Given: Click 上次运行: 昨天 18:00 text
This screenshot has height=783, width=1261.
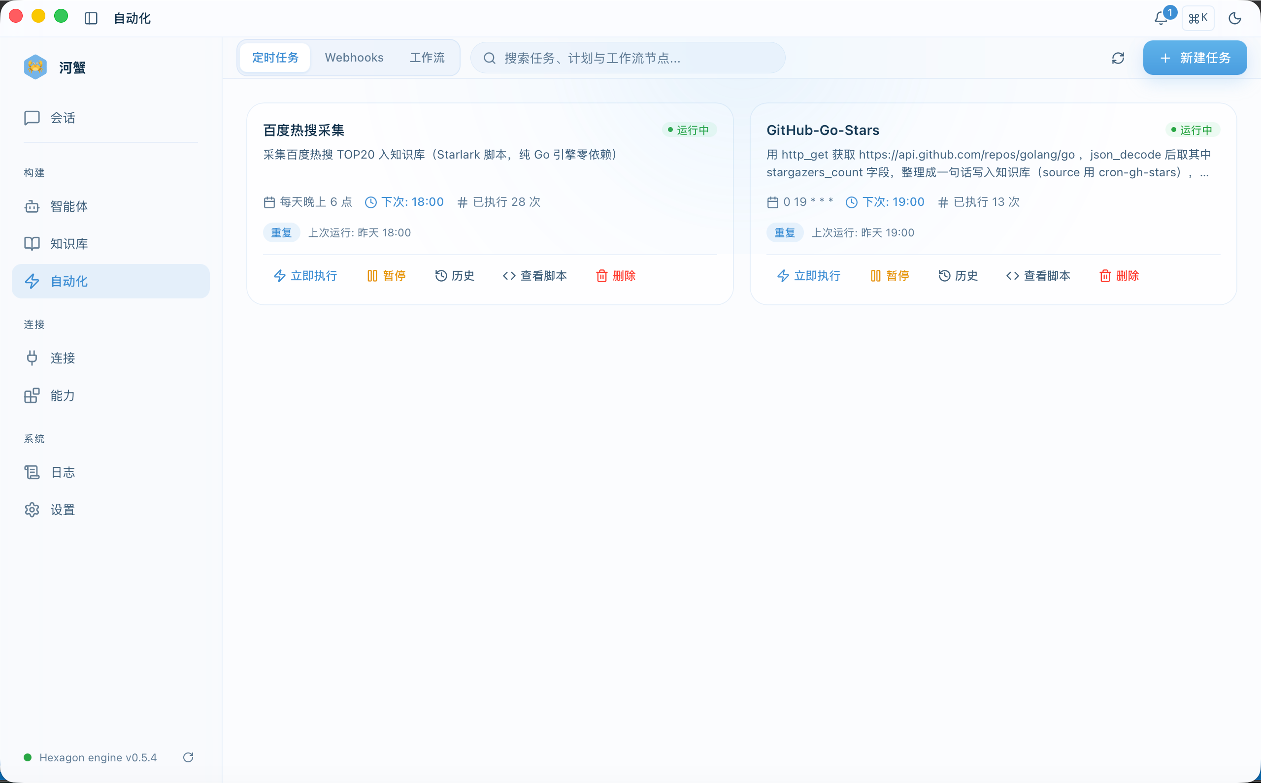Looking at the screenshot, I should point(360,232).
